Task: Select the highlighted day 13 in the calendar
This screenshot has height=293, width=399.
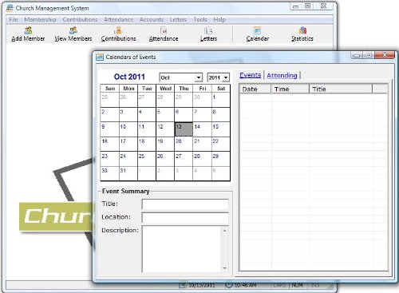Action: 184,129
